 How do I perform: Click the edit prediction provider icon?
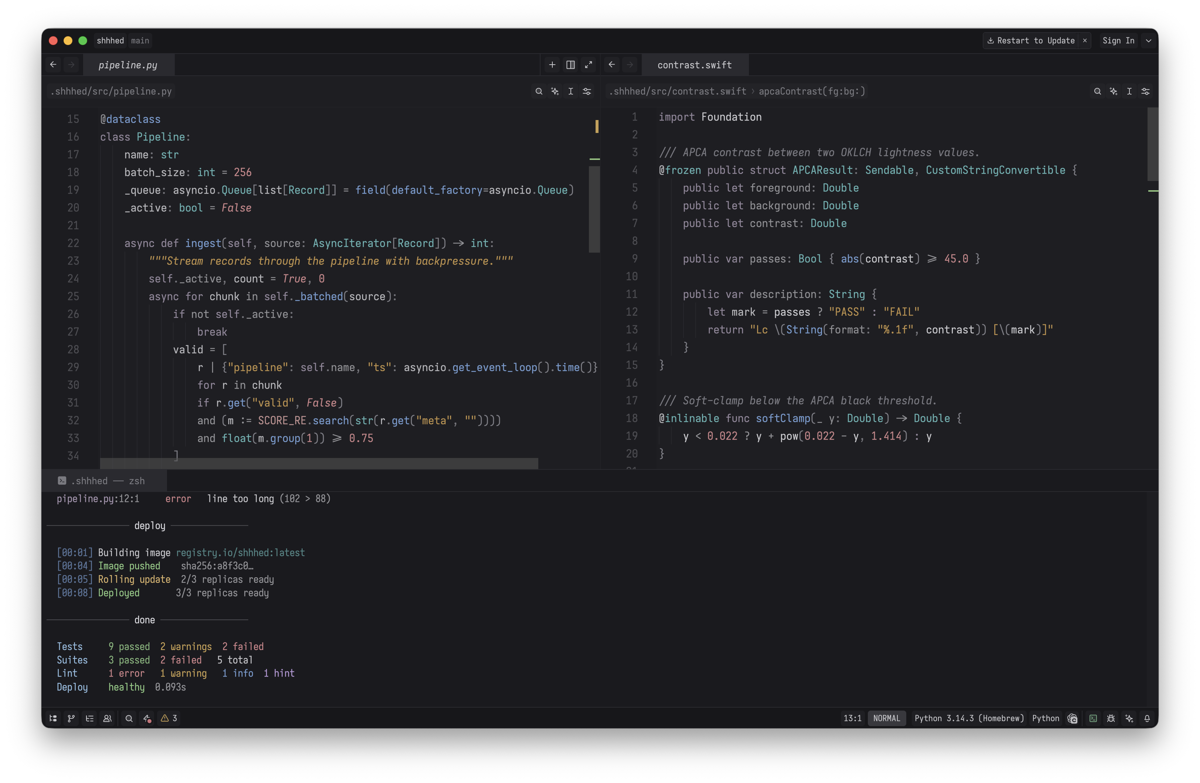click(x=1072, y=718)
